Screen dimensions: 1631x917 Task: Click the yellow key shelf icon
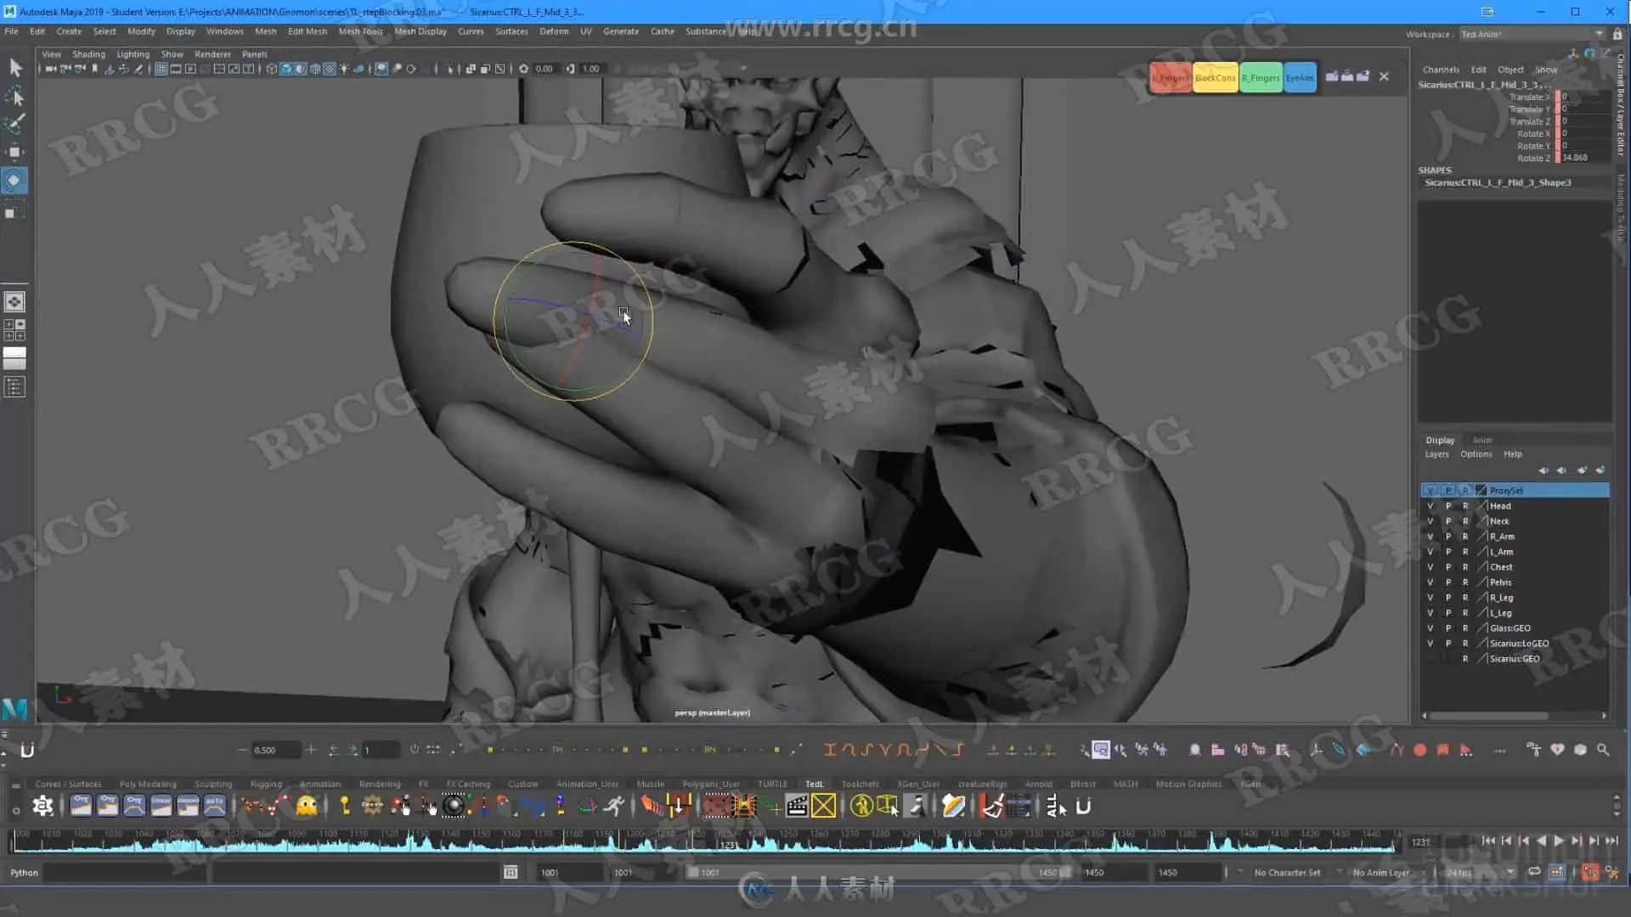(x=344, y=806)
